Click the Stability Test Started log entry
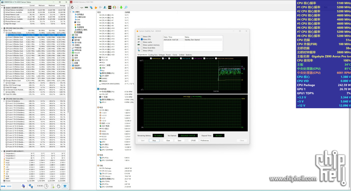The width and height of the screenshot is (351, 191). 193,40
